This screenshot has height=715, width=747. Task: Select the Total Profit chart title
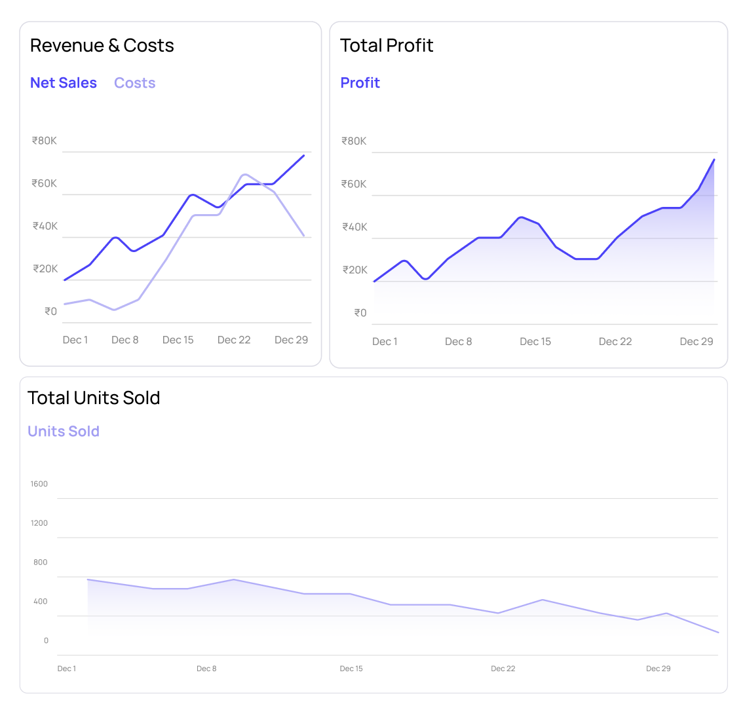pyautogui.click(x=387, y=46)
